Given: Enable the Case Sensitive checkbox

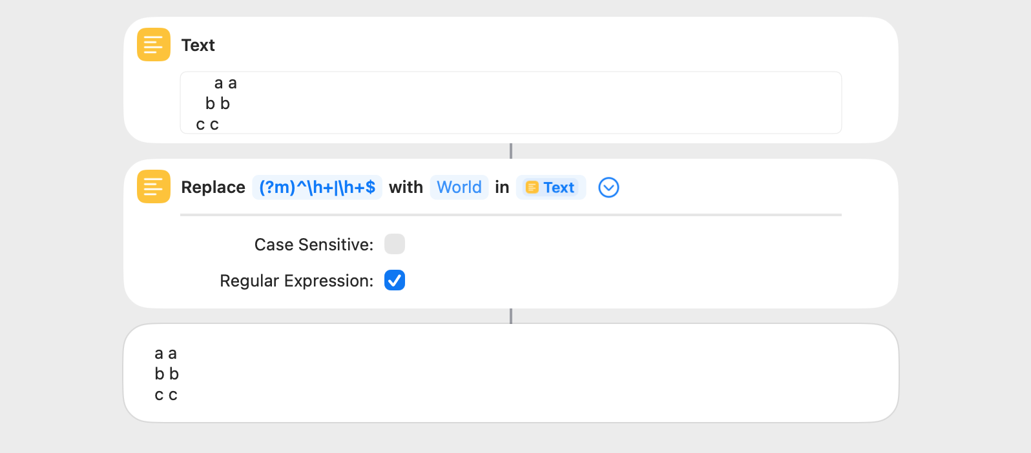Looking at the screenshot, I should (394, 245).
